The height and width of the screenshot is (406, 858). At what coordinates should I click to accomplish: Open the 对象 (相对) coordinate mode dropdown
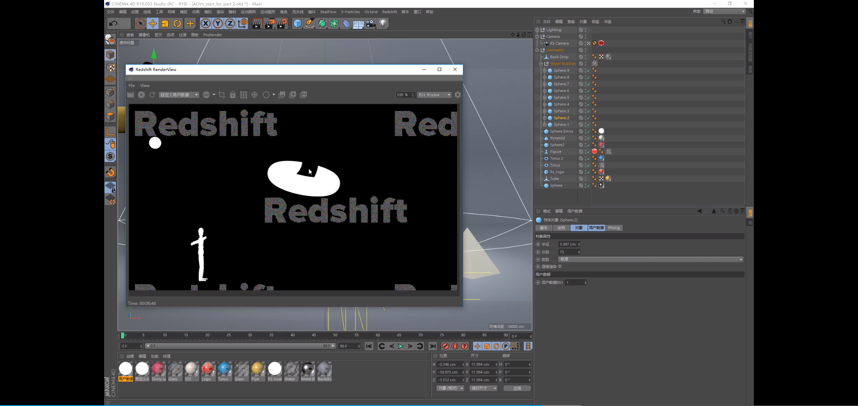click(x=450, y=388)
